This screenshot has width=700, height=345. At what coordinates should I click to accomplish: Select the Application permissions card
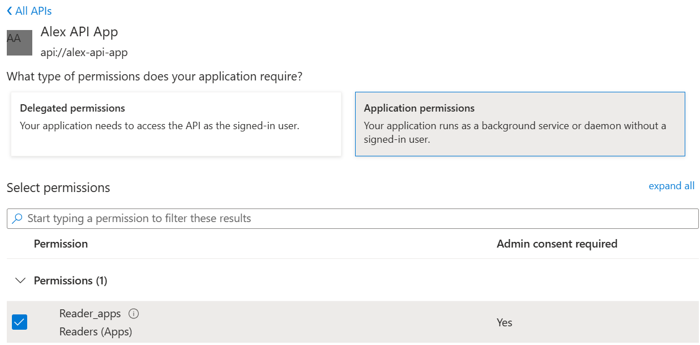tap(519, 124)
